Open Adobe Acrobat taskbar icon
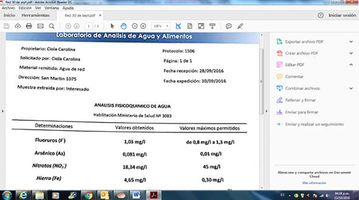This screenshot has height=200, width=359. 154,195
